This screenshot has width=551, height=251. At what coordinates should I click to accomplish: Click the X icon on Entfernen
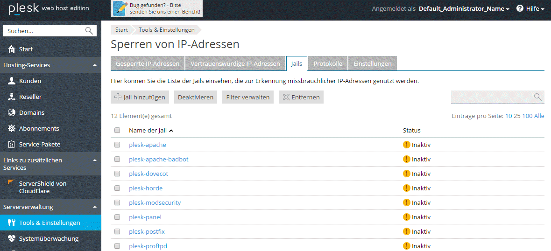(286, 97)
